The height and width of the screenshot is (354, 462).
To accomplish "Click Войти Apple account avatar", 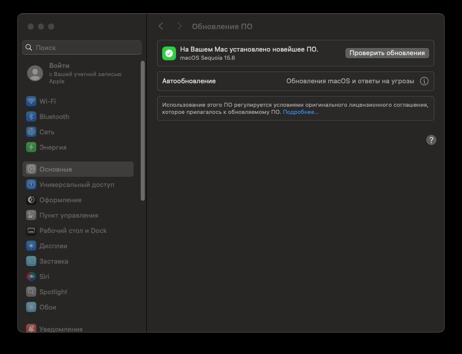I will pyautogui.click(x=35, y=74).
